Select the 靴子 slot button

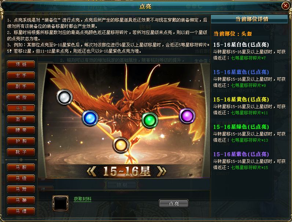(21, 152)
